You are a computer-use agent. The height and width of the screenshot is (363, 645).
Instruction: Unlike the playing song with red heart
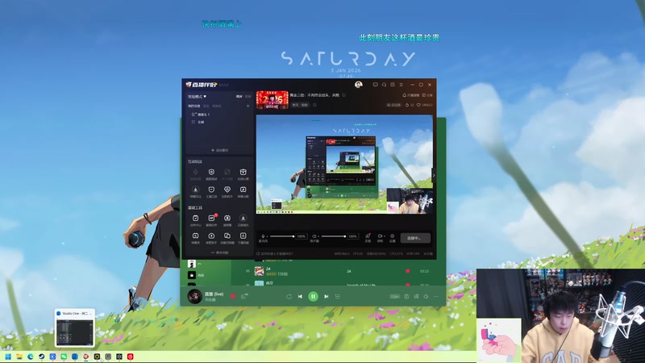(233, 296)
